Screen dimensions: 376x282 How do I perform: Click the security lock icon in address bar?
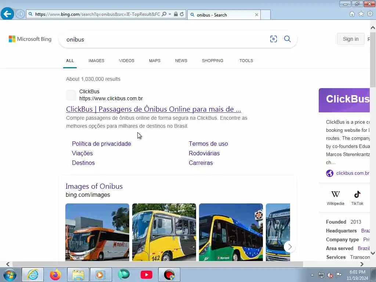[176, 14]
